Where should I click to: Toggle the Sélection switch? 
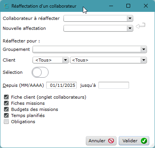click(x=40, y=72)
